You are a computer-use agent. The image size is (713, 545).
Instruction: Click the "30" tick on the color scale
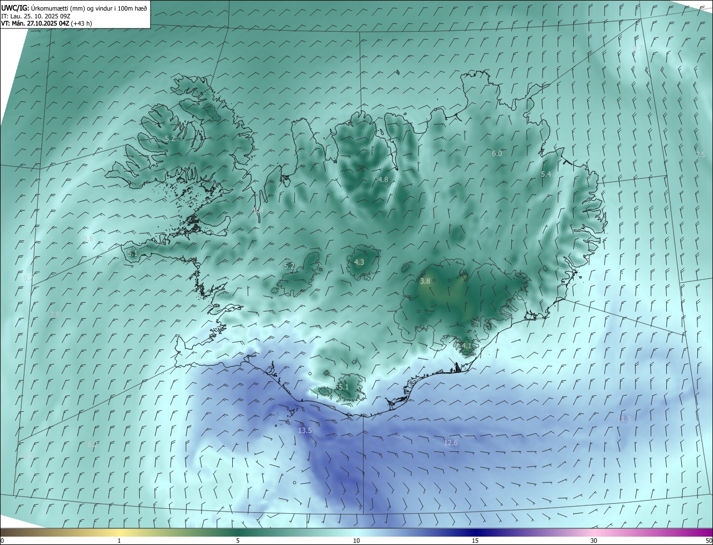click(x=594, y=541)
